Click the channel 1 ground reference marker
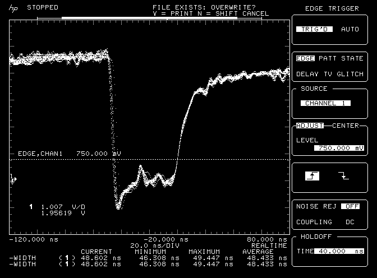 tap(13, 179)
